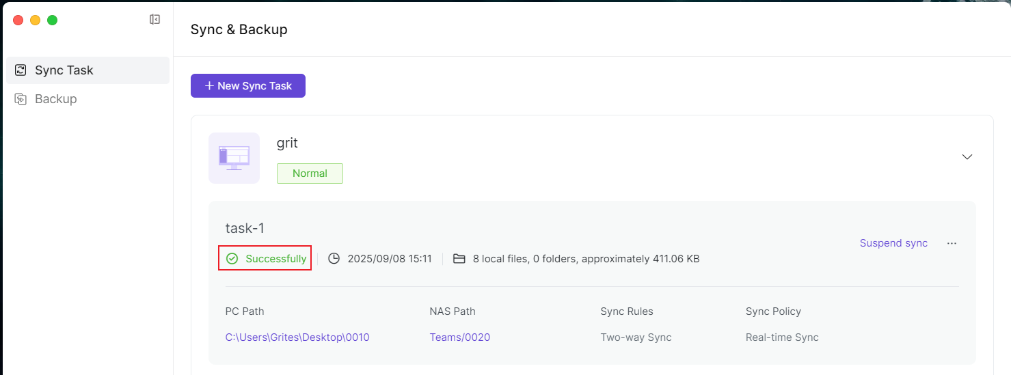Click the green maximize window button
This screenshot has height=375, width=1011.
coord(52,20)
